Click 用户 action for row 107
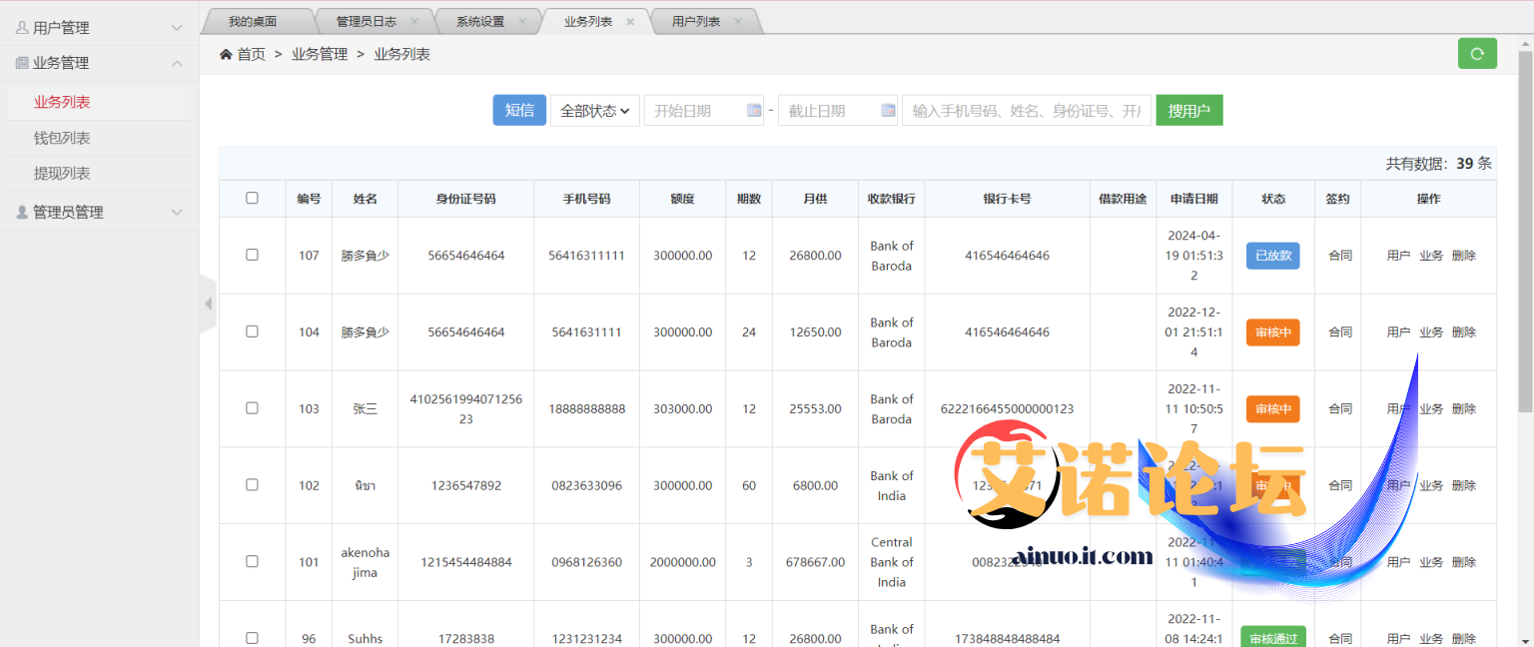Image resolution: width=1534 pixels, height=647 pixels. click(x=1399, y=255)
